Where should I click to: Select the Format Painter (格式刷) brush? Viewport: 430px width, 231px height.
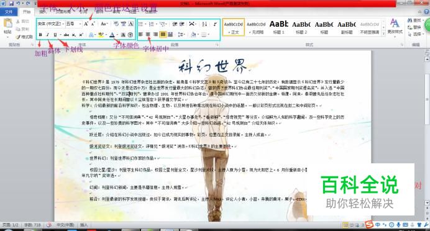[x=18, y=37]
